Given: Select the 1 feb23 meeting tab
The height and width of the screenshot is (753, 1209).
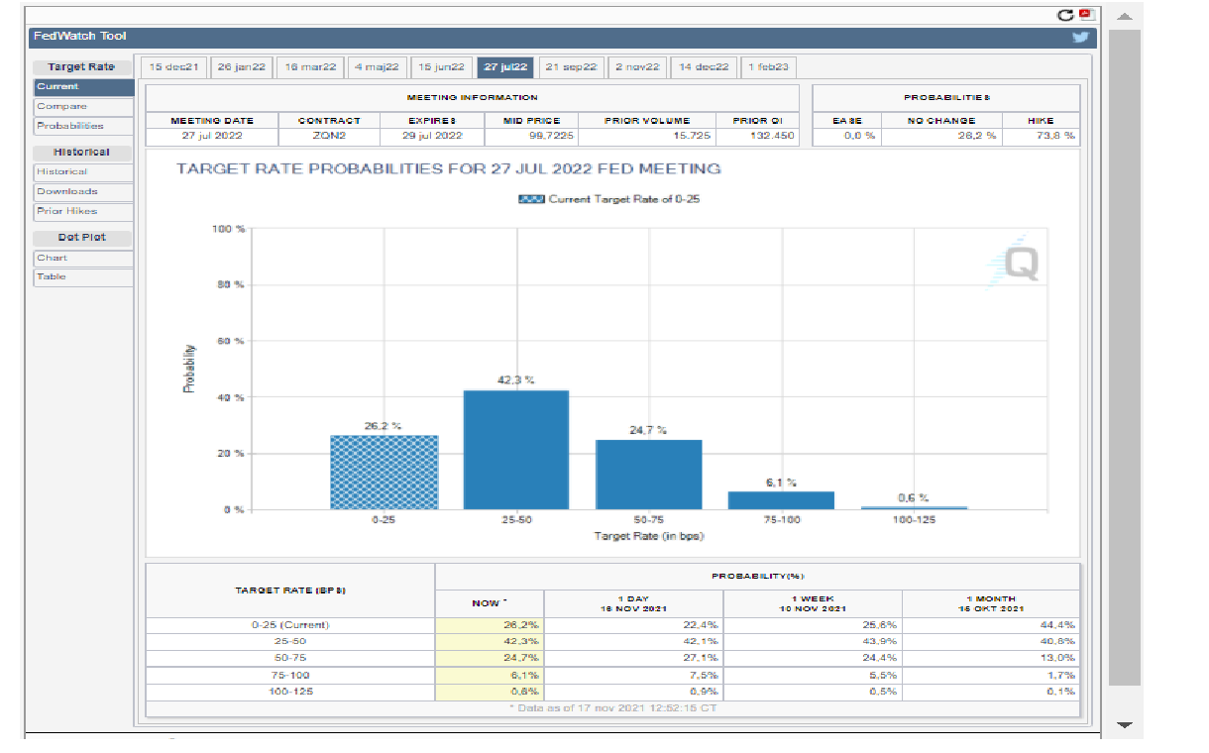Looking at the screenshot, I should 768,67.
